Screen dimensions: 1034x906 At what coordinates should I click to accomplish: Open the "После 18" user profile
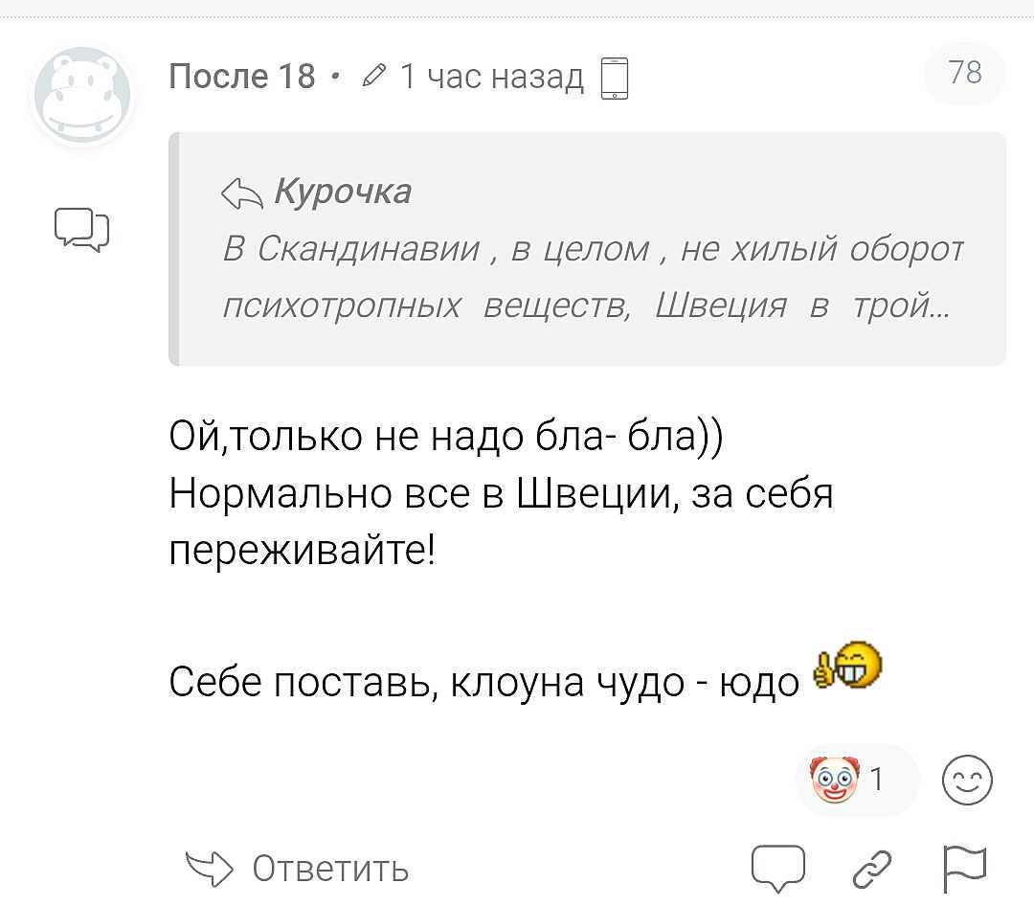coord(241,75)
